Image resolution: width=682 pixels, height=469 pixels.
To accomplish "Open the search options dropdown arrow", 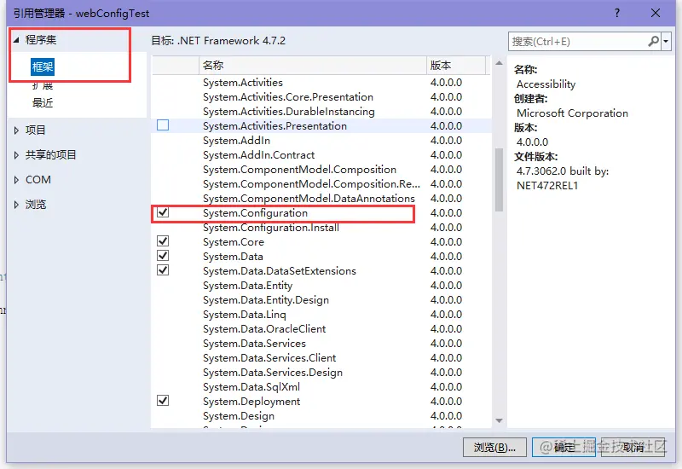I will point(666,41).
